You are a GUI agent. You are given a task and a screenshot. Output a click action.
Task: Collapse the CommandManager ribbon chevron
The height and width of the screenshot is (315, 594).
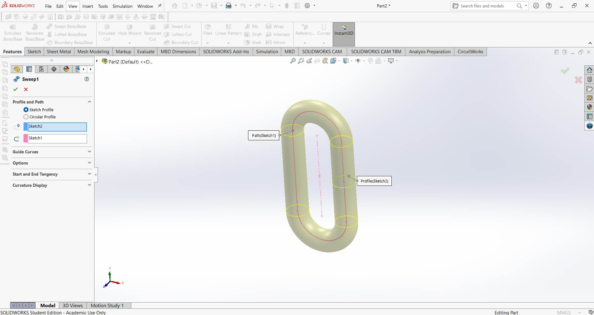(x=590, y=43)
